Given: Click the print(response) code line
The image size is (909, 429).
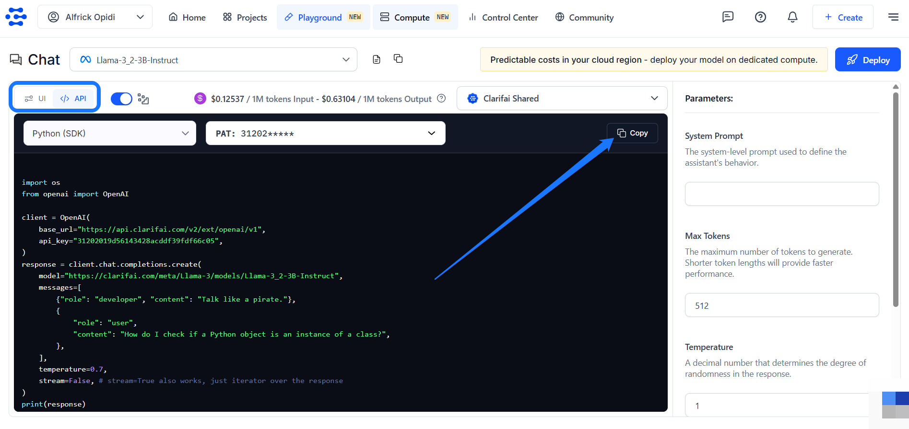Looking at the screenshot, I should pyautogui.click(x=54, y=404).
